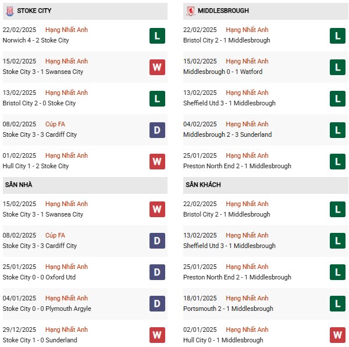Click D badge for Stoke City 3-3 Cardiff in the top Stoke City list
The image size is (349, 347).
coord(157,130)
